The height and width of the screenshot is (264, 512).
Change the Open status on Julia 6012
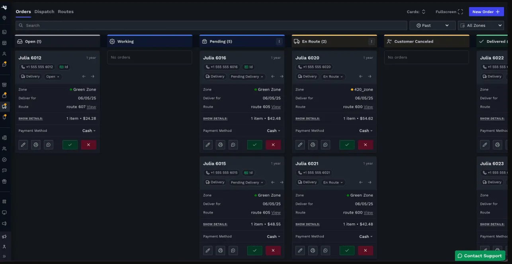click(x=53, y=77)
